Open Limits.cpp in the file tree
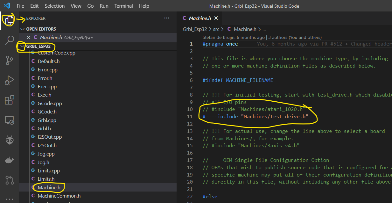 49,170
